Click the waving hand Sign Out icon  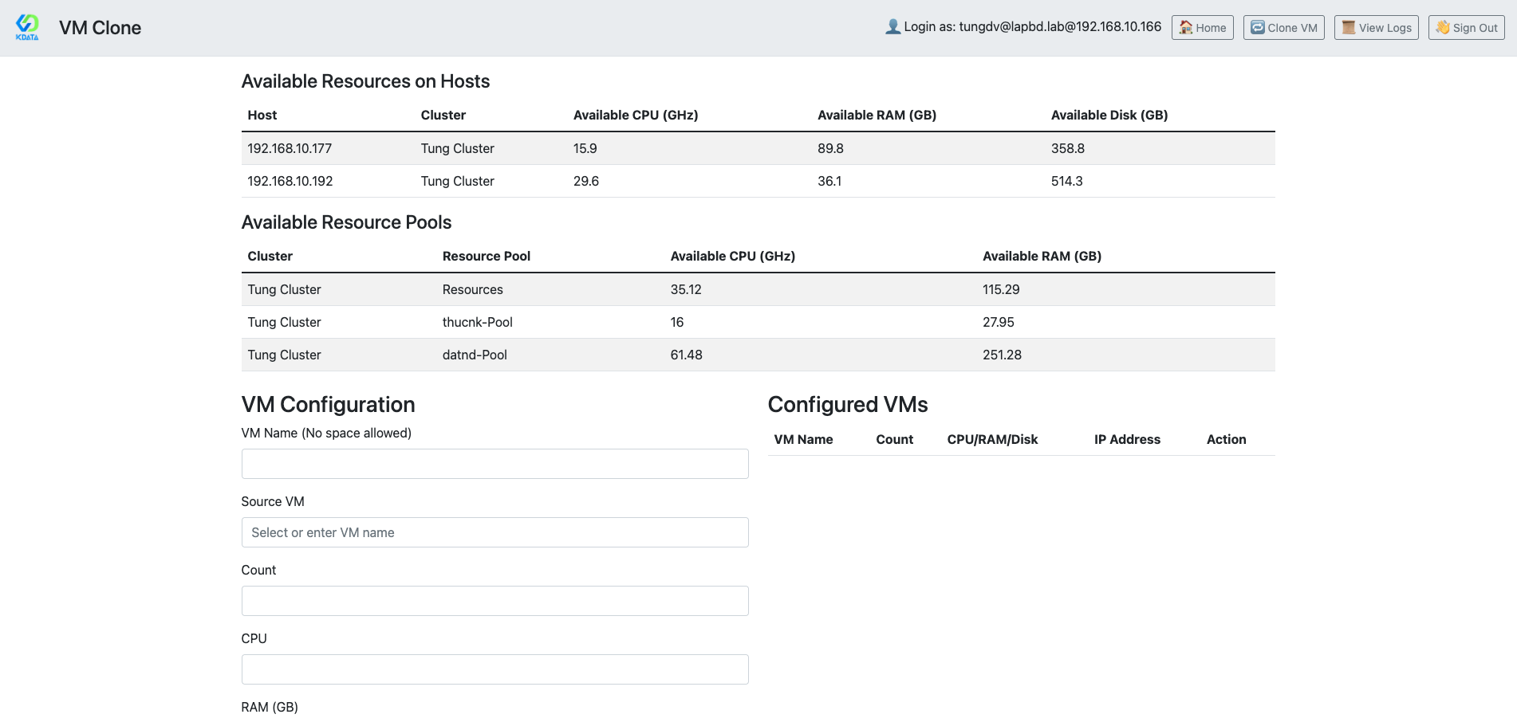[1443, 27]
